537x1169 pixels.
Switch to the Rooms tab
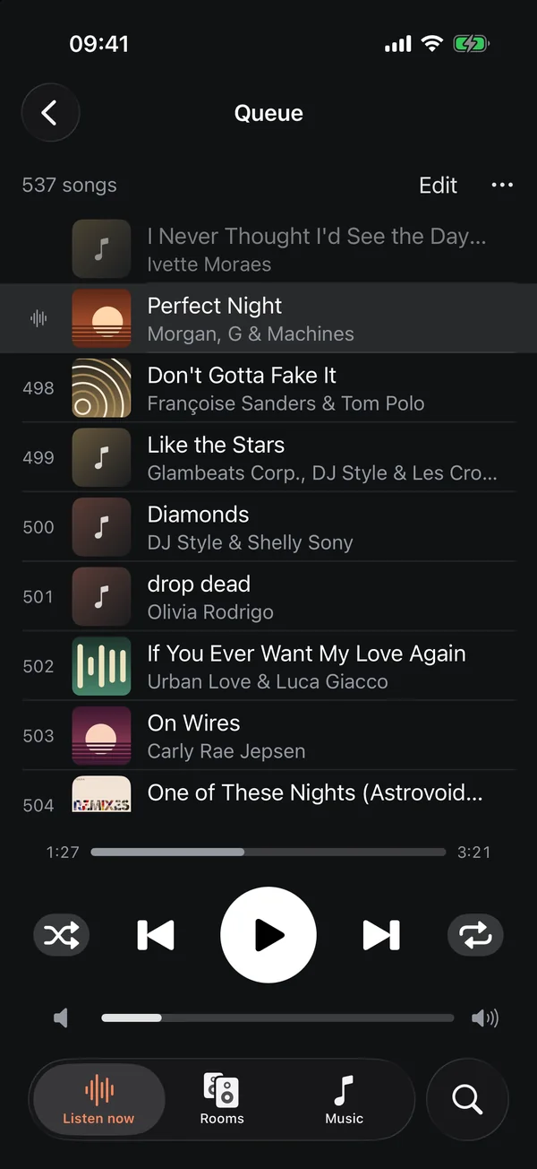point(222,1099)
